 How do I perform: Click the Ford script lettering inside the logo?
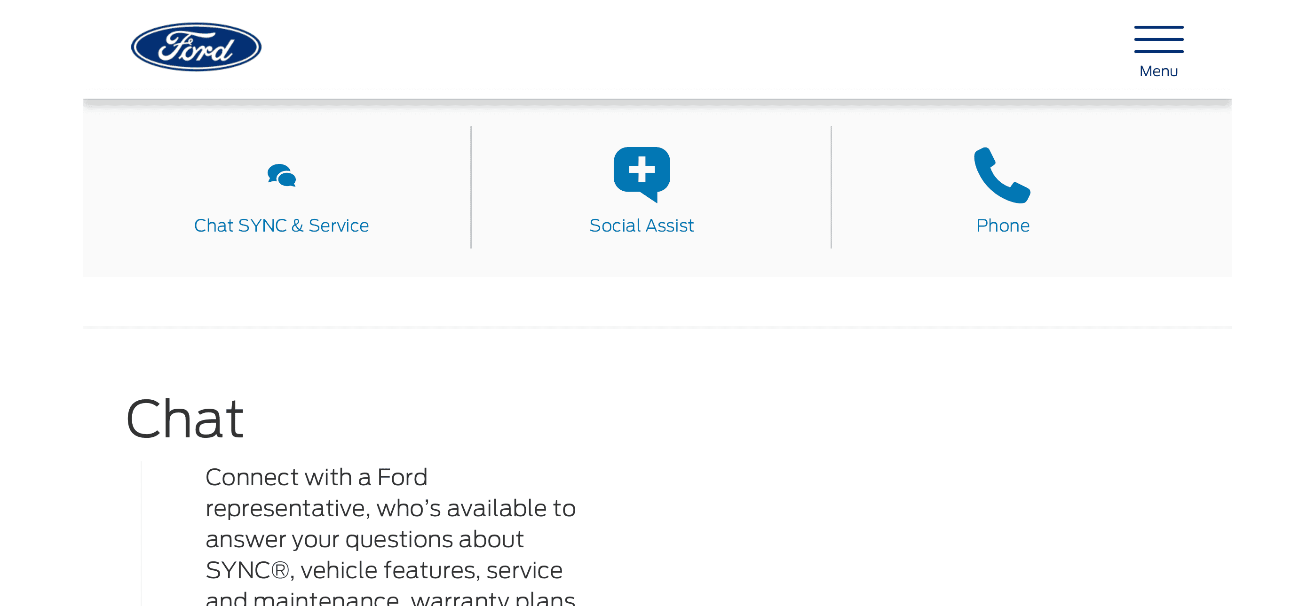point(196,47)
